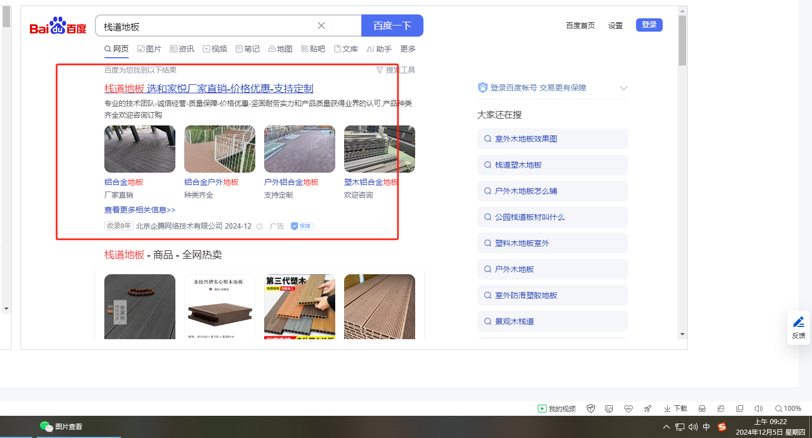The width and height of the screenshot is (812, 438).
Task: Click the rocket accelerator icon in status bar
Action: (647, 409)
